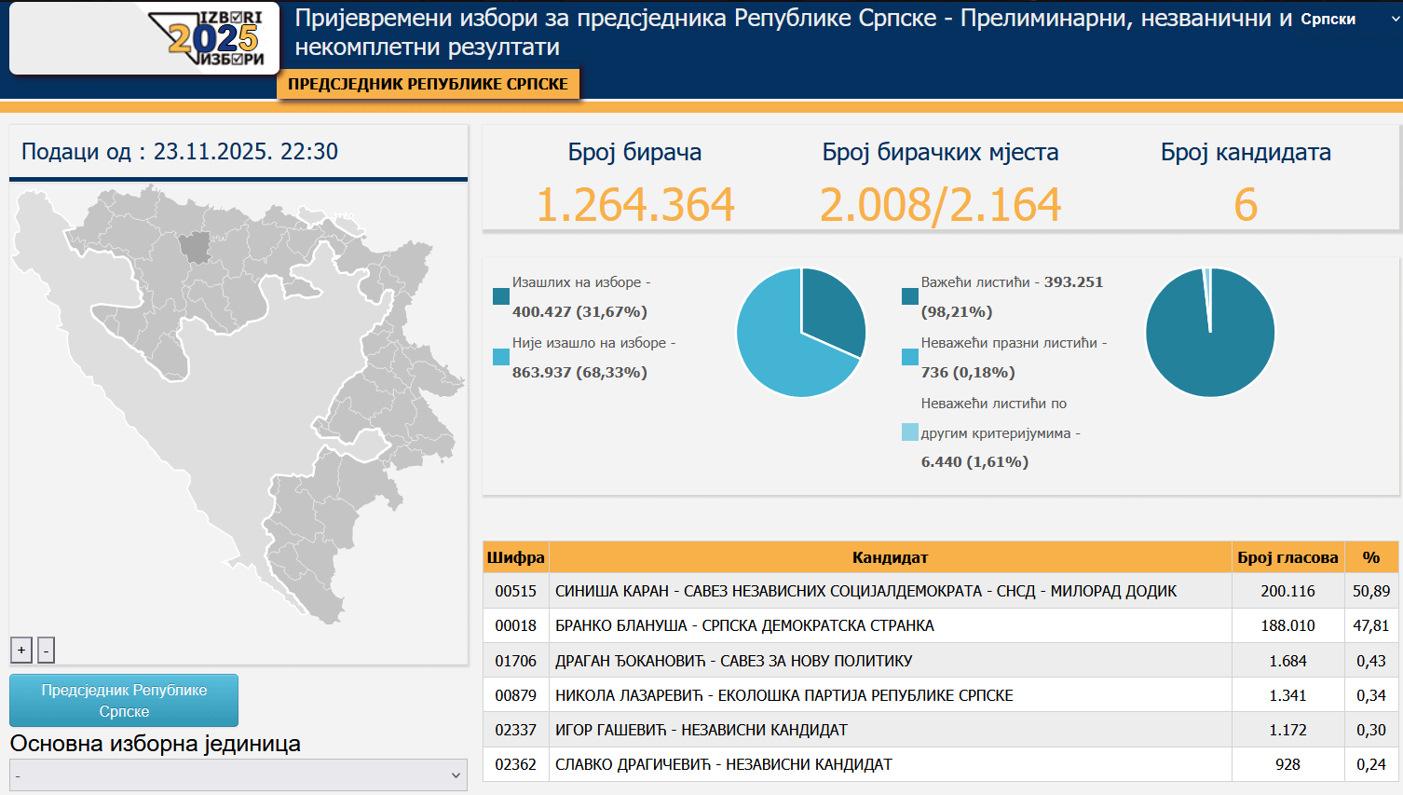Click the Кандидат column header
Image resolution: width=1403 pixels, height=795 pixels.
890,557
